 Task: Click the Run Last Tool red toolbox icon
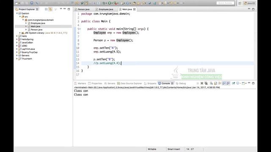115,3
